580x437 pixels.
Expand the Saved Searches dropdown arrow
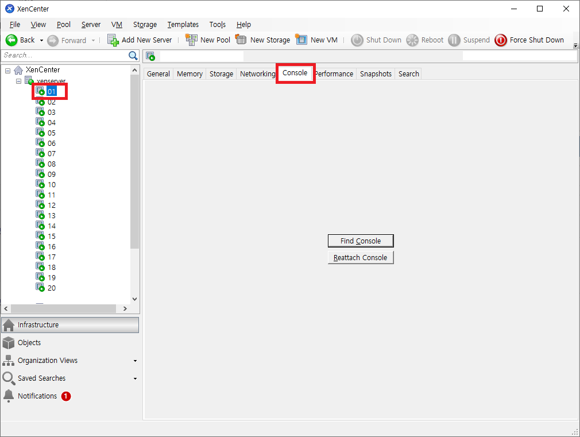coord(135,378)
